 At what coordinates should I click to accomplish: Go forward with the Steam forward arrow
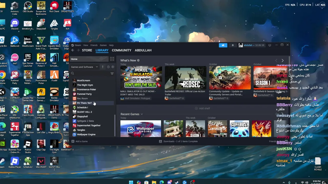pos(78,50)
